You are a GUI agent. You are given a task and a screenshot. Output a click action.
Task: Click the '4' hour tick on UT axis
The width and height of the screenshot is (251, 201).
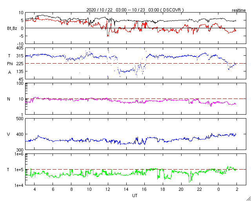coord(35,189)
